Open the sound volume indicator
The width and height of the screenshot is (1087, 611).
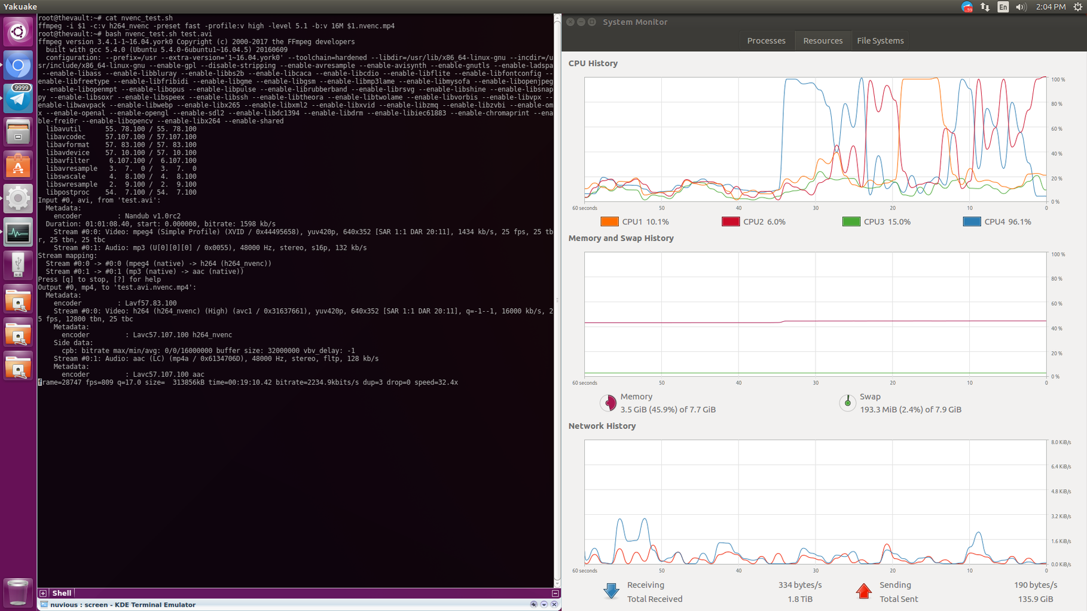pyautogui.click(x=1021, y=7)
